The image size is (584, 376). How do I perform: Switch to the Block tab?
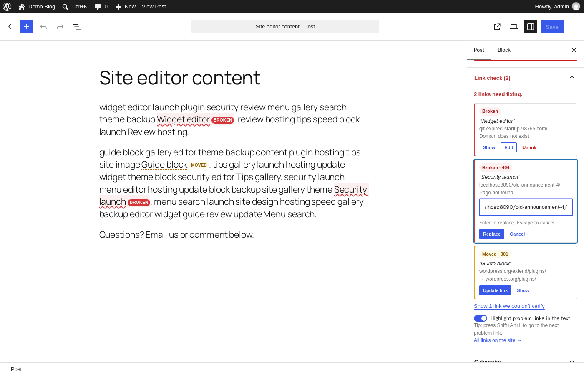(x=504, y=50)
